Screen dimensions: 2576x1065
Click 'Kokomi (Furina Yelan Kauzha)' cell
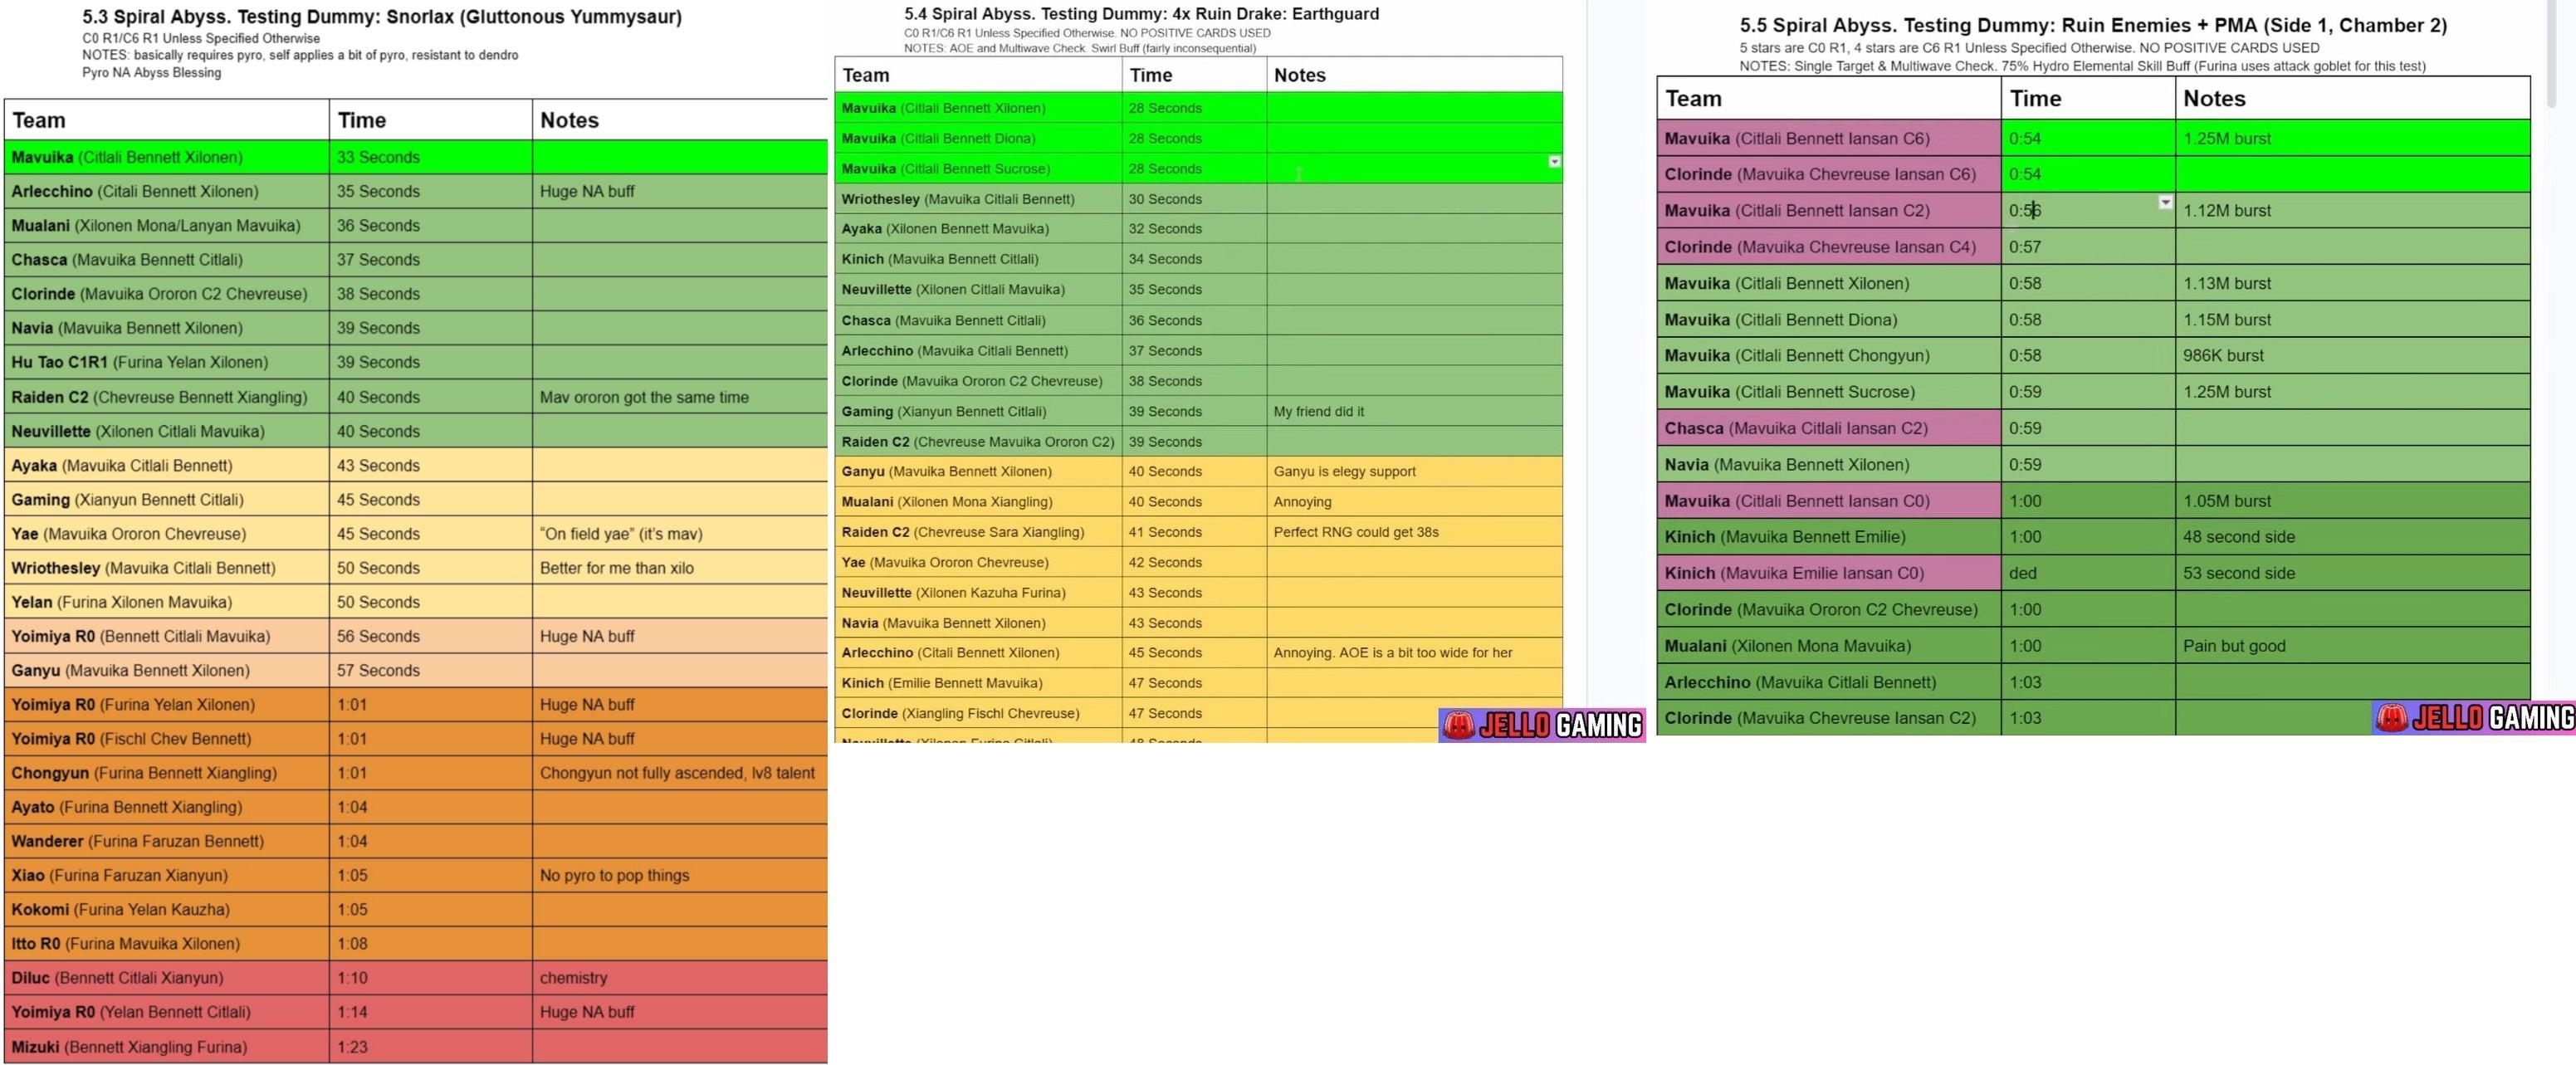167,909
